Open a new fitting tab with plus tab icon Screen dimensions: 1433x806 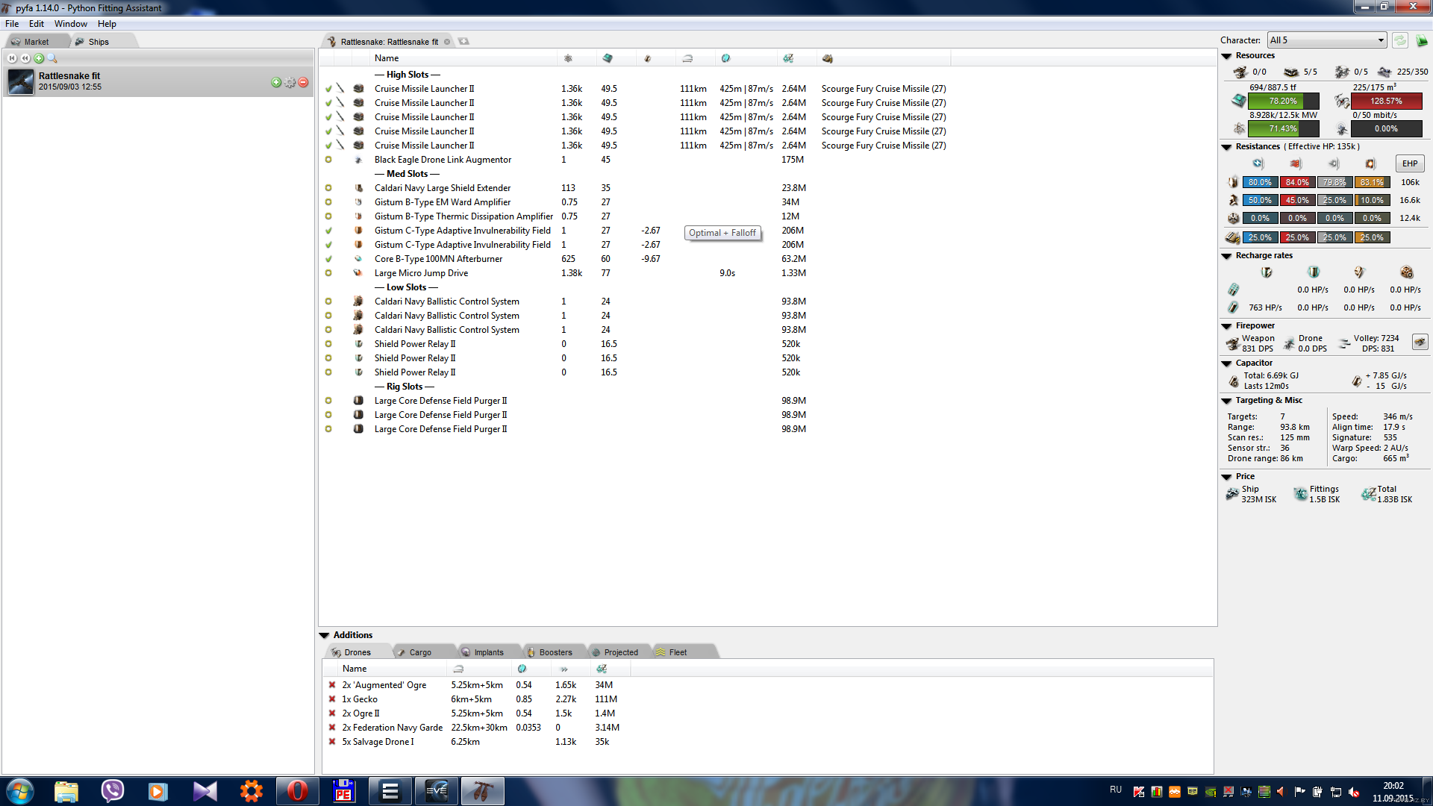[x=463, y=41]
